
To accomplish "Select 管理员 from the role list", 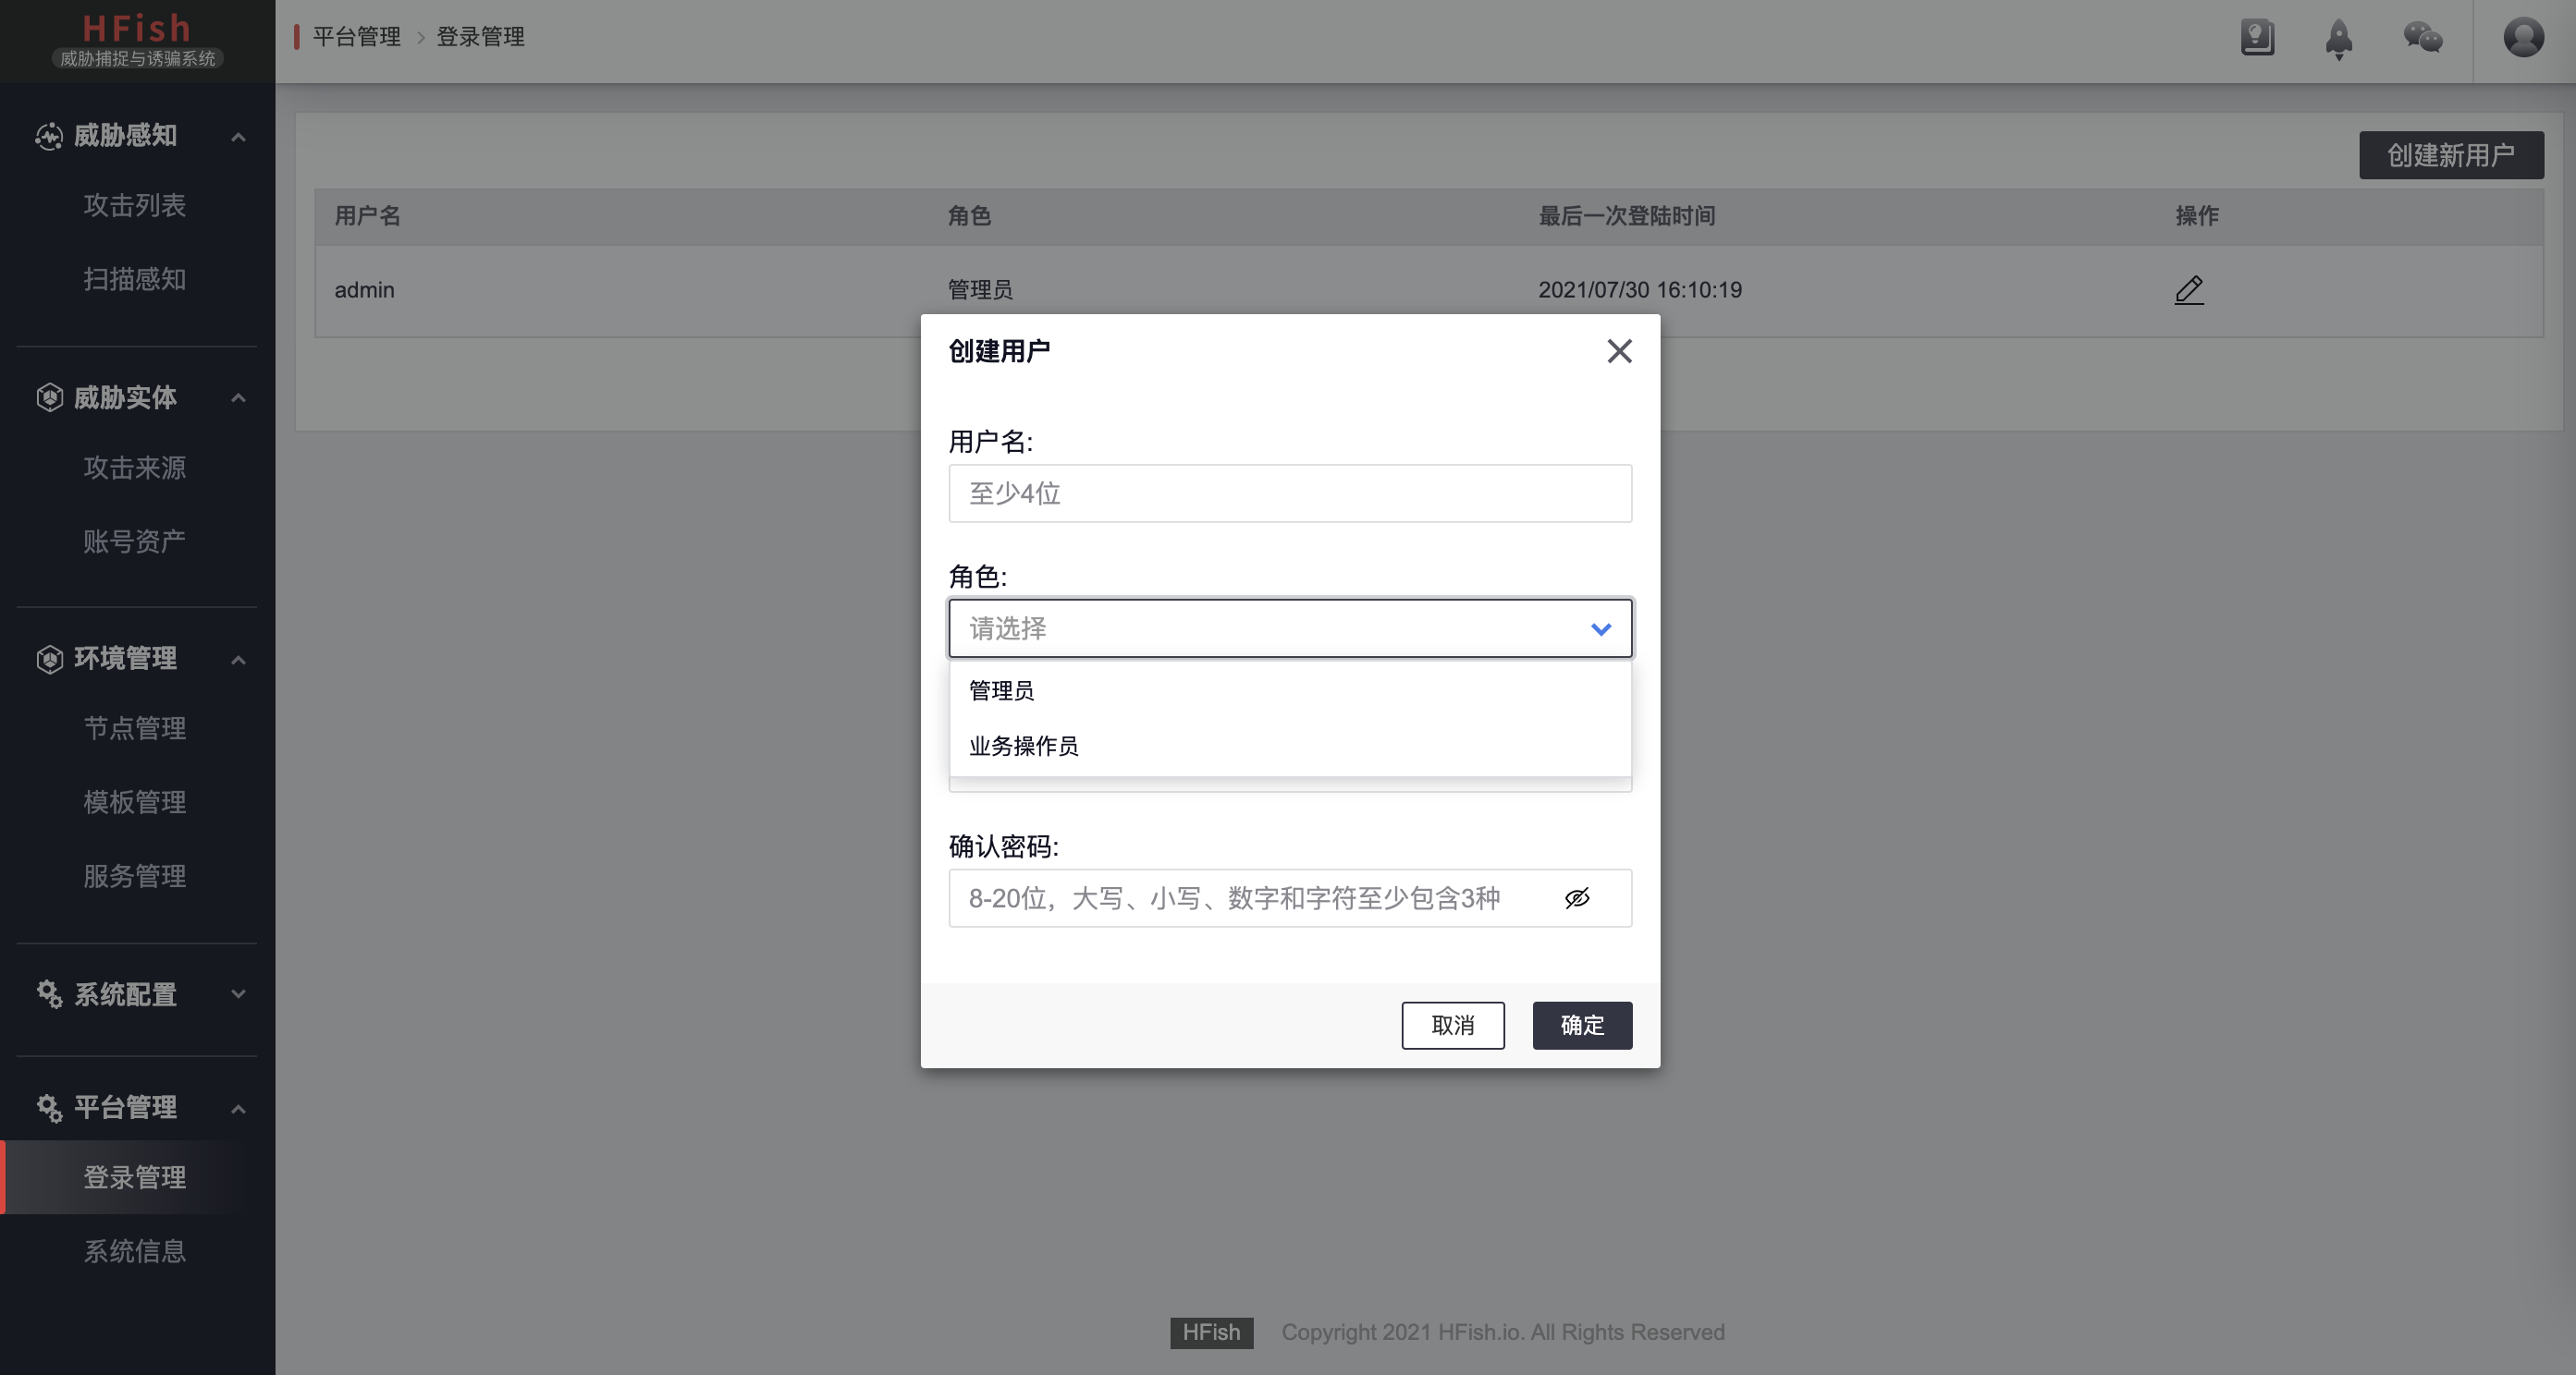I will coord(1001,690).
